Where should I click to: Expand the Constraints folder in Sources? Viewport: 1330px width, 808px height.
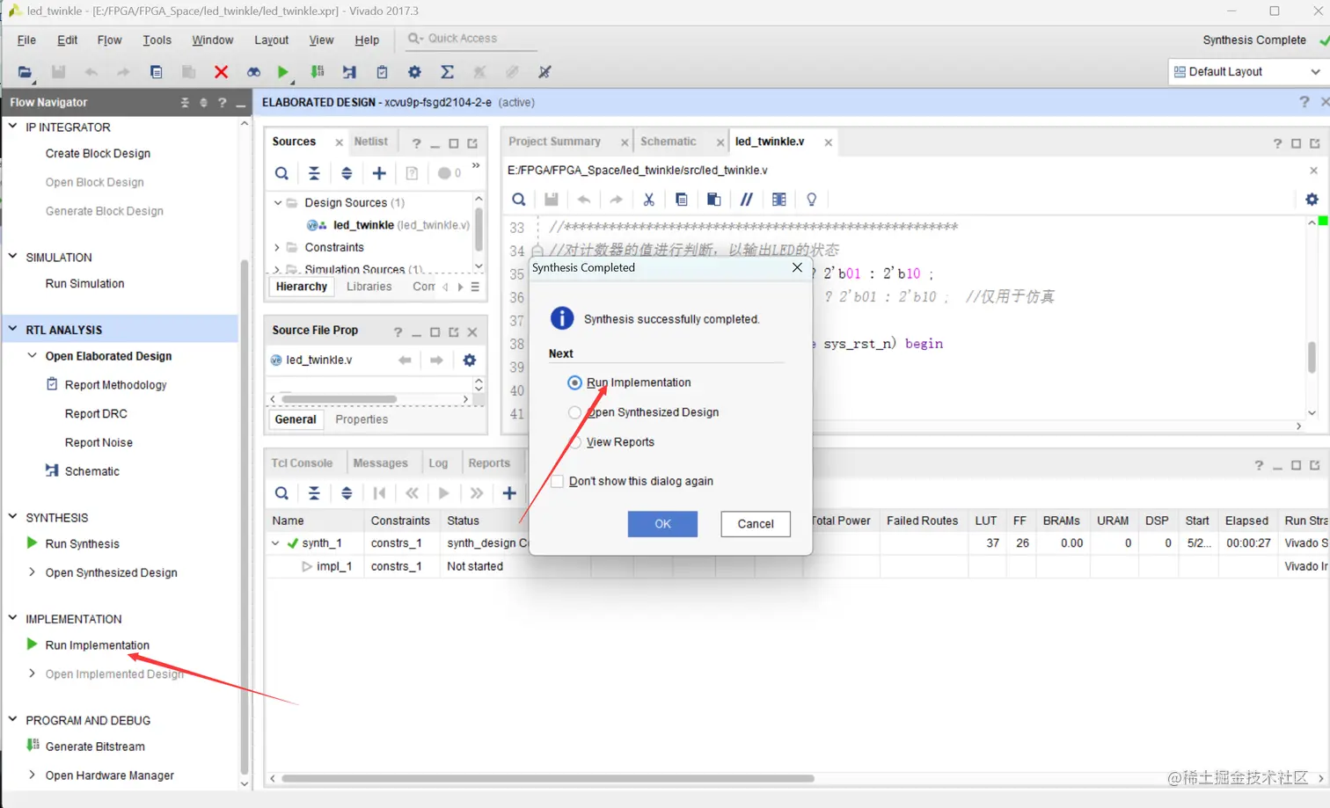[277, 247]
